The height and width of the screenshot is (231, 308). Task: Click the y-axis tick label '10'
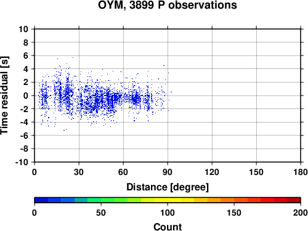23,29
